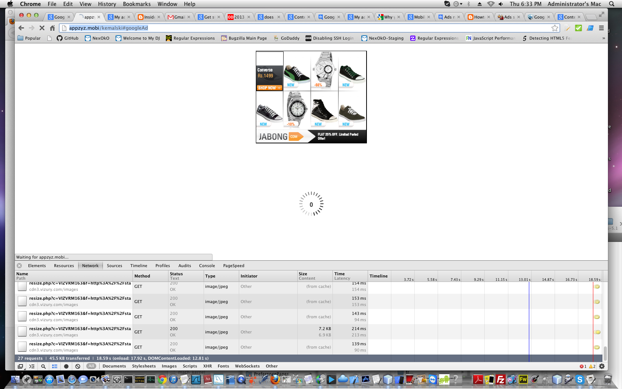Launch Finder from the Dock
Viewport: 622px width, 389px height.
tap(15, 379)
